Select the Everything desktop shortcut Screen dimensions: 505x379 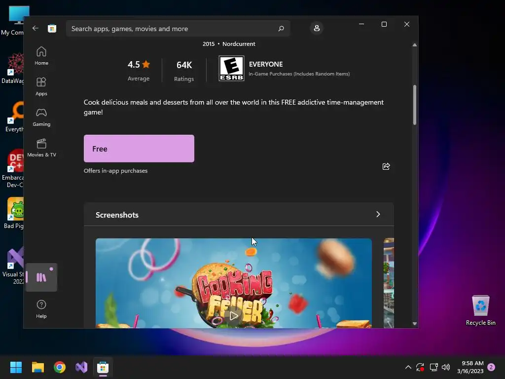pyautogui.click(x=15, y=116)
